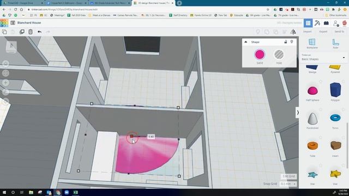
Task: Redo the last undone action
Action: click(x=48, y=32)
